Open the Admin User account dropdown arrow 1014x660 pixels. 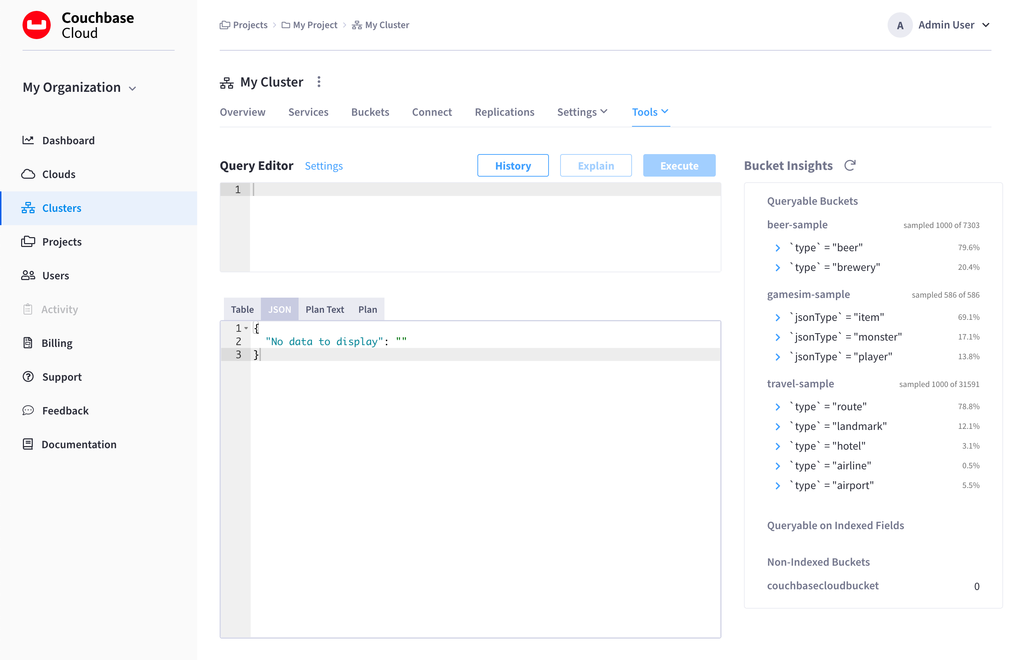tap(986, 25)
